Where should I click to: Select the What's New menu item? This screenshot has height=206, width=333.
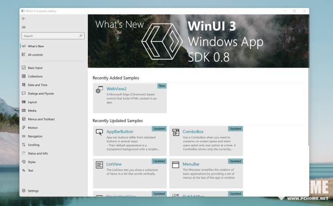click(36, 46)
